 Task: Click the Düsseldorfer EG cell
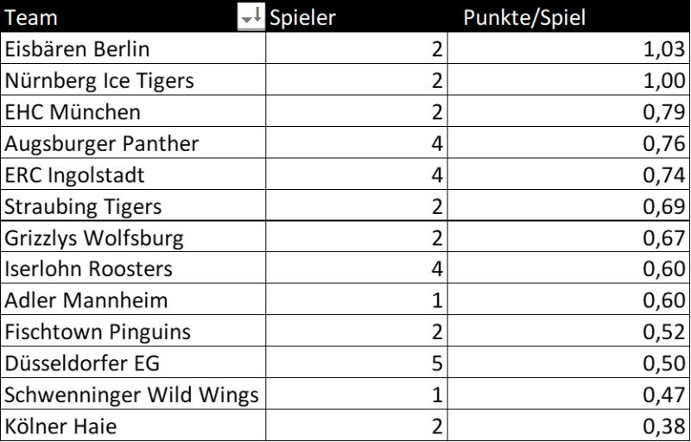pyautogui.click(x=82, y=363)
